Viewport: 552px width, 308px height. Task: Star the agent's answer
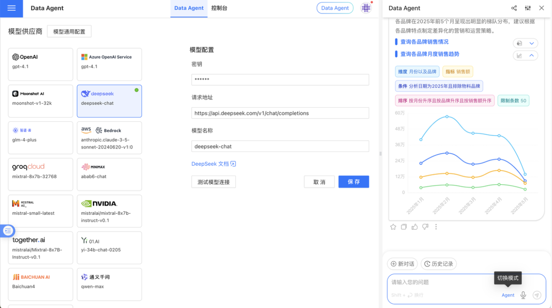tap(393, 226)
